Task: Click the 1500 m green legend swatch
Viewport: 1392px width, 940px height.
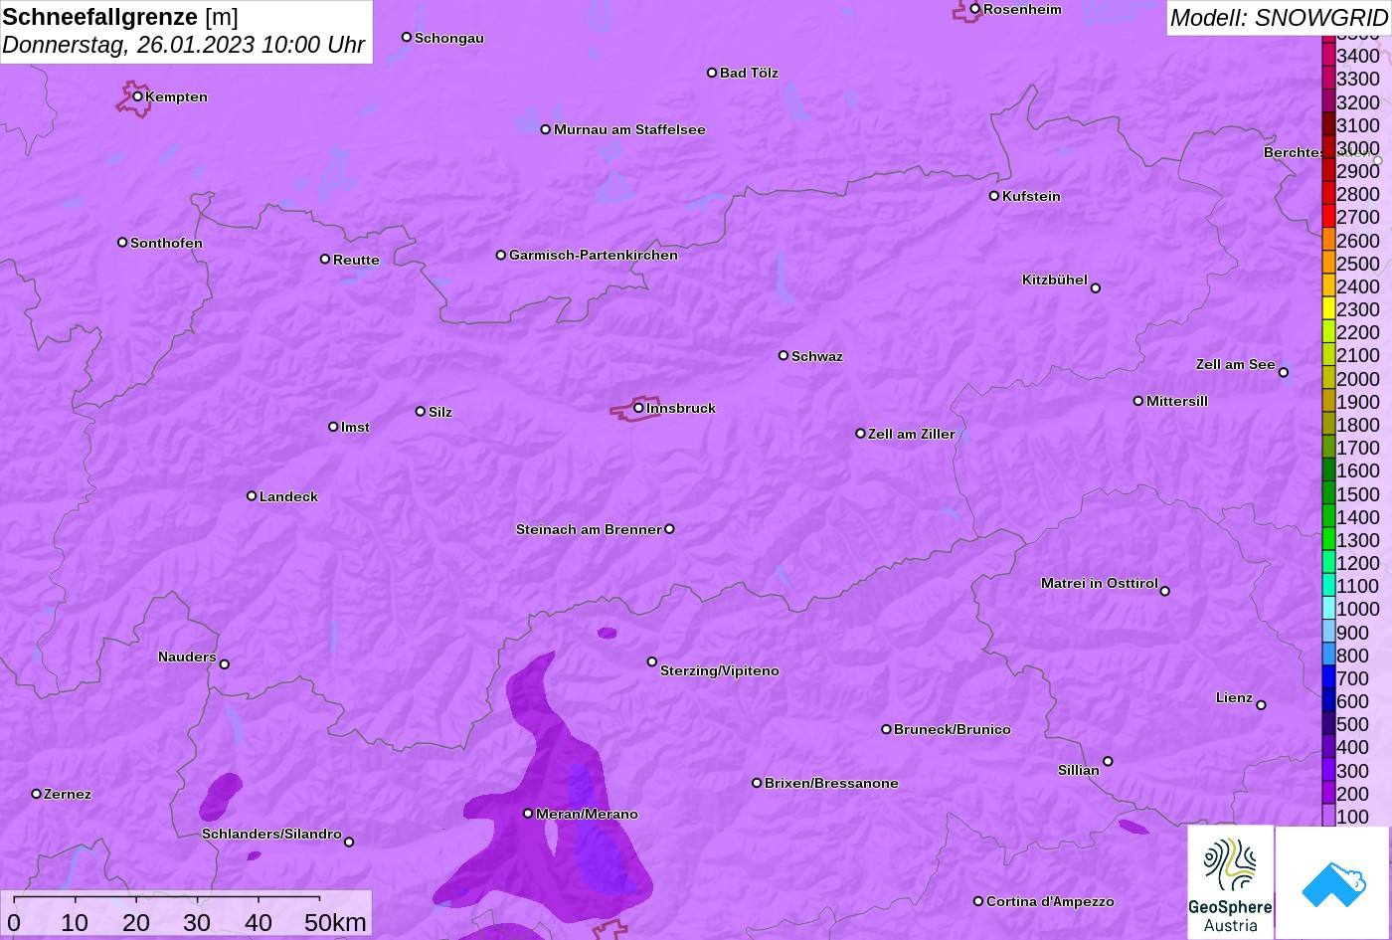Action: tap(1328, 494)
